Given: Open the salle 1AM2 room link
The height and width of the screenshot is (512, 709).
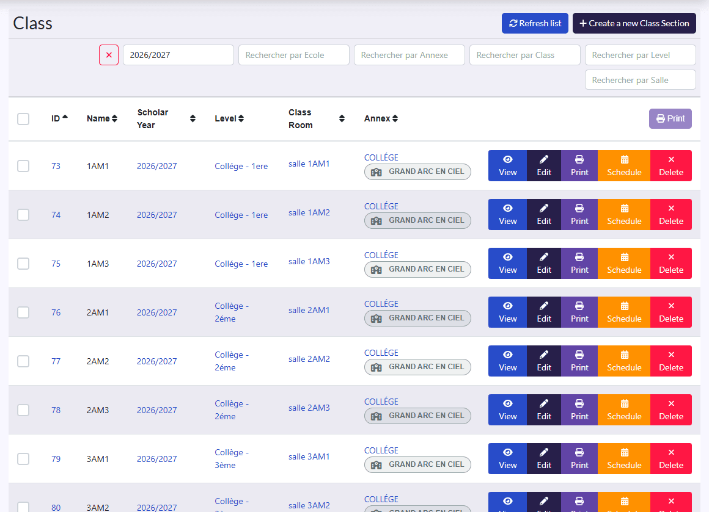Looking at the screenshot, I should pyautogui.click(x=309, y=212).
